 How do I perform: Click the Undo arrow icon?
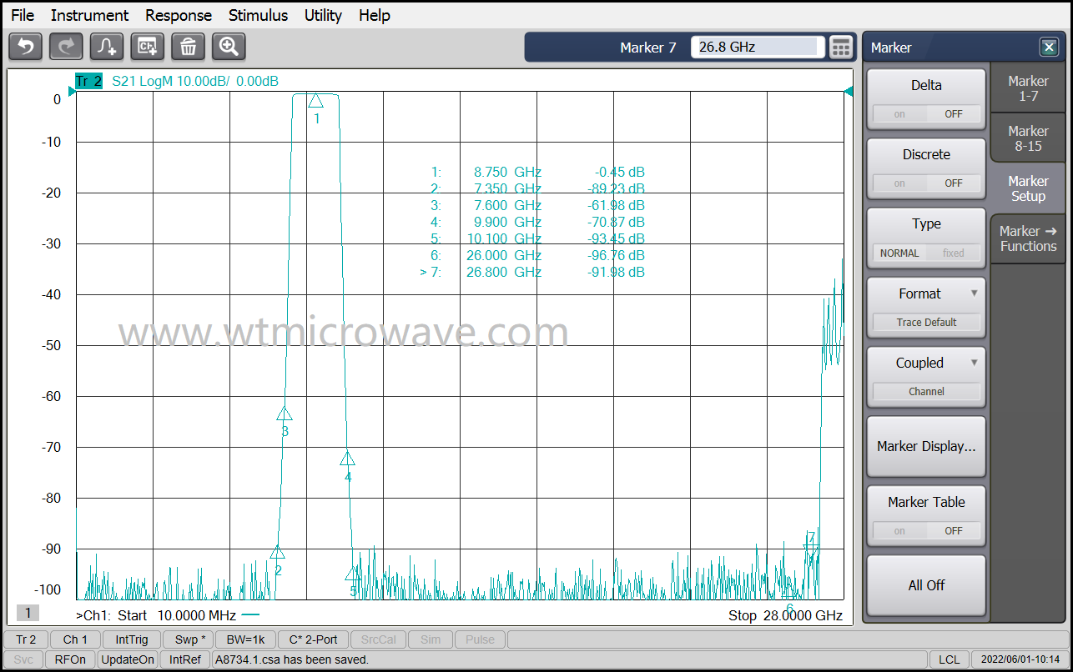pyautogui.click(x=25, y=47)
